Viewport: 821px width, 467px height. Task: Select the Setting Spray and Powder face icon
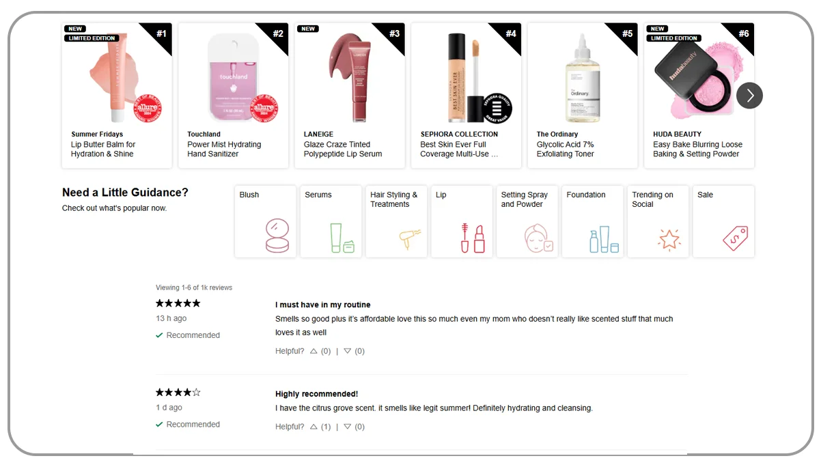[527, 238]
